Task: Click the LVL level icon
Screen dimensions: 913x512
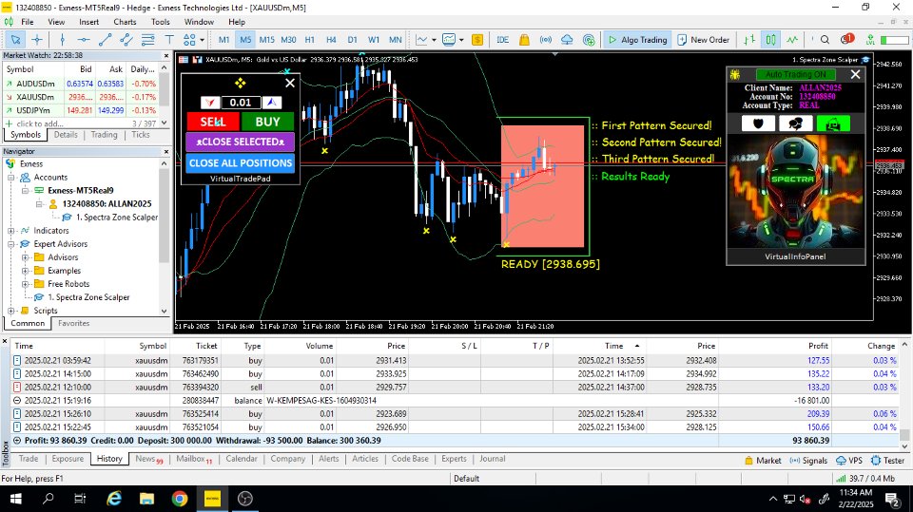Action: [870, 40]
